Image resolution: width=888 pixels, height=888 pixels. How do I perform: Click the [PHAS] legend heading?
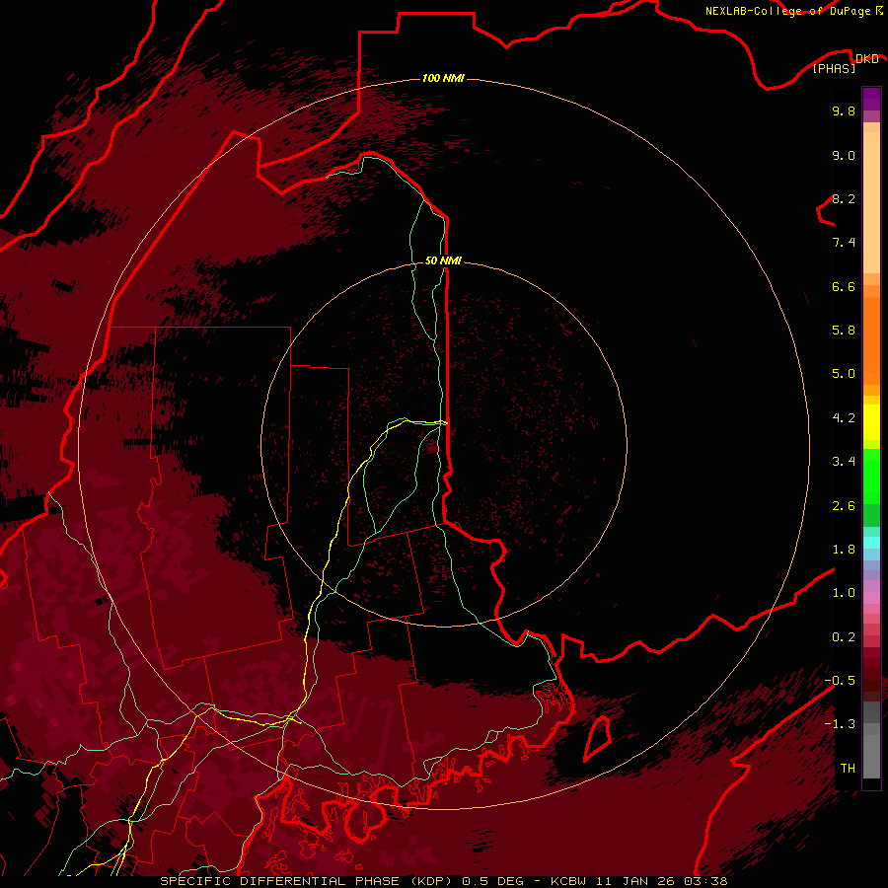834,69
